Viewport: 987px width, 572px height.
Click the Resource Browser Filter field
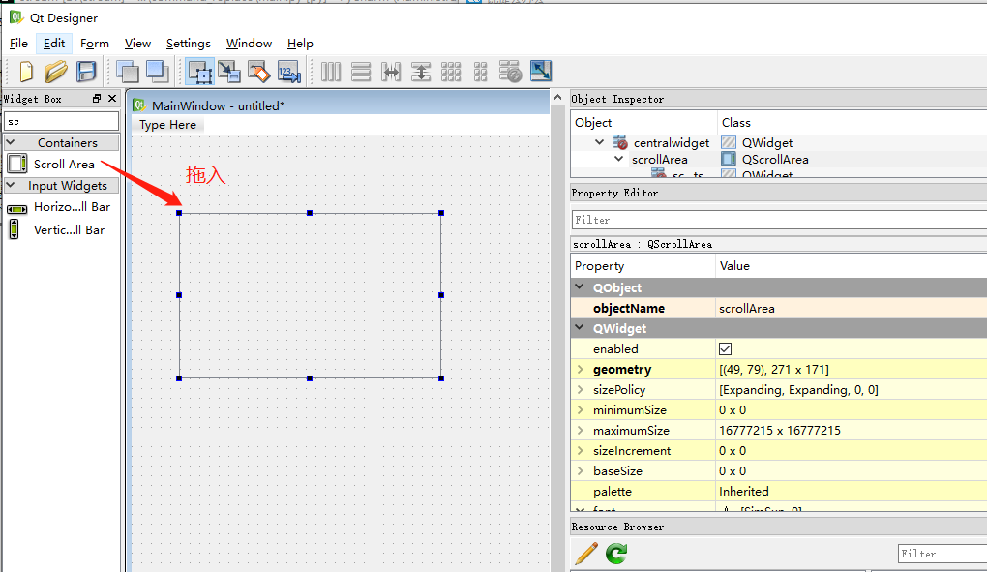click(942, 554)
